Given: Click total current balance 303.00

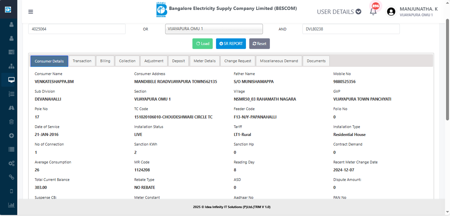Looking at the screenshot, I should [41, 187].
